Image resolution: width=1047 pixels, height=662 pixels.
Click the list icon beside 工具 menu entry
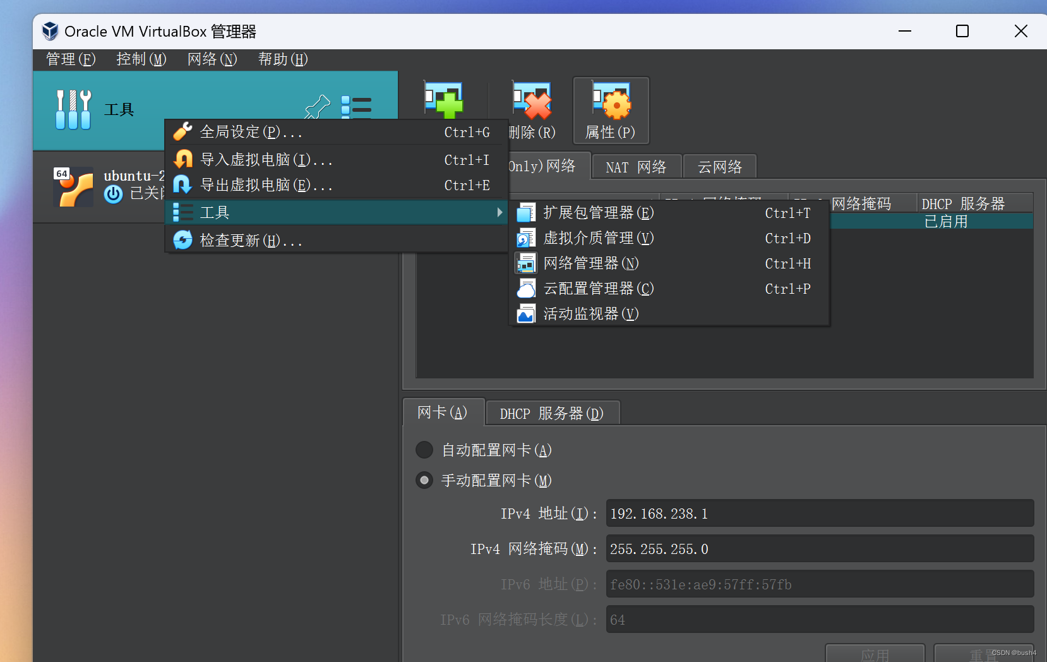[x=182, y=212]
